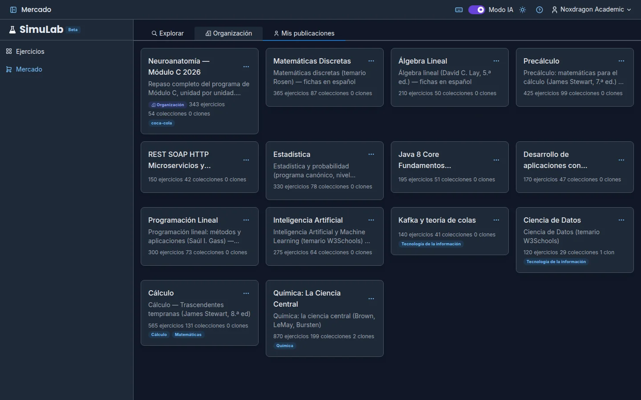
Task: Select the Mis publicaciones tab
Action: [304, 33]
